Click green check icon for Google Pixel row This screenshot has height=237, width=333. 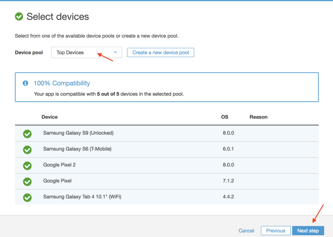27,181
